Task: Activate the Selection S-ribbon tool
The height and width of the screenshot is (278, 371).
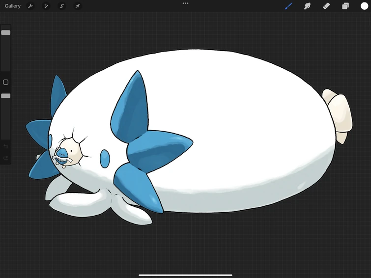Action: (62, 6)
